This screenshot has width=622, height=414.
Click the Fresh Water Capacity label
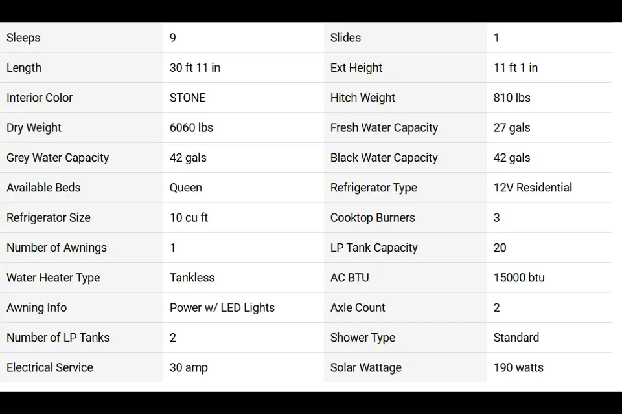coord(384,127)
